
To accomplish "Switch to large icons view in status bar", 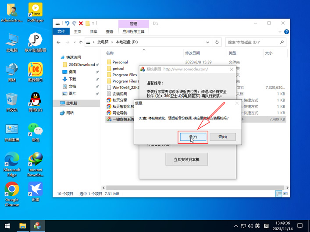I will pos(285,193).
